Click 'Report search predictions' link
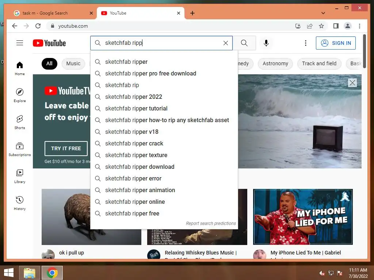 (x=211, y=223)
